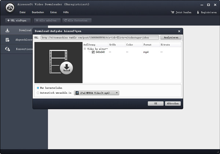The width and height of the screenshot is (220, 154).
Task: Collapse the Video by witze tree node
Action: pos(85,48)
